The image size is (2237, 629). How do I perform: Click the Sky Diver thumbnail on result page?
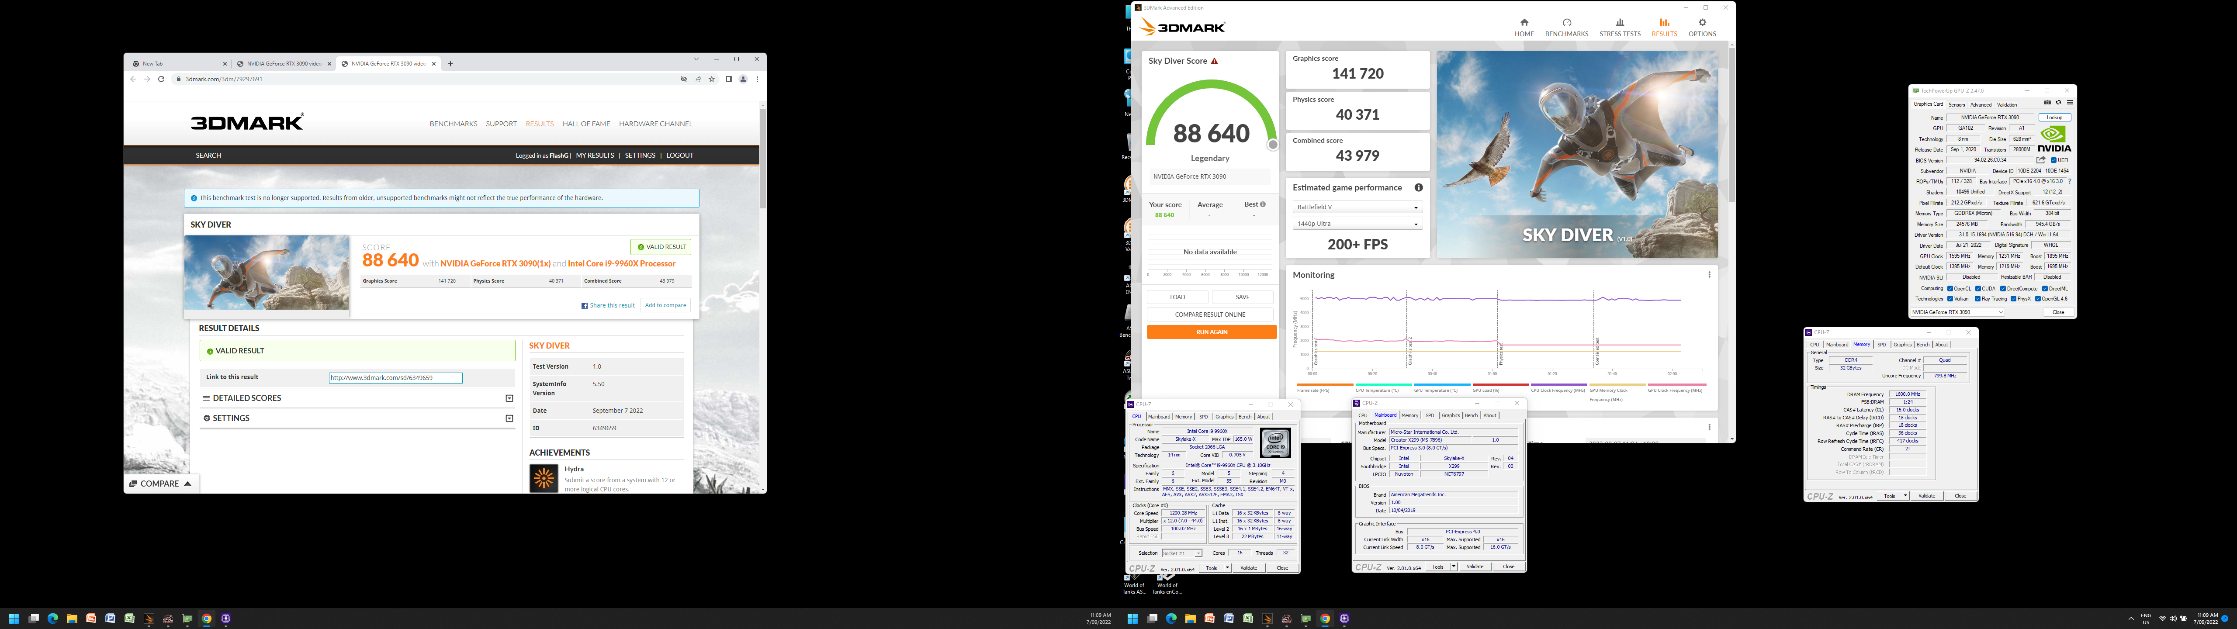point(267,272)
